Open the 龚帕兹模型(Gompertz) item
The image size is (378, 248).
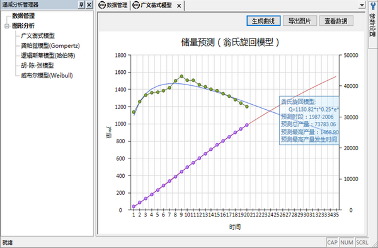[x=50, y=45]
